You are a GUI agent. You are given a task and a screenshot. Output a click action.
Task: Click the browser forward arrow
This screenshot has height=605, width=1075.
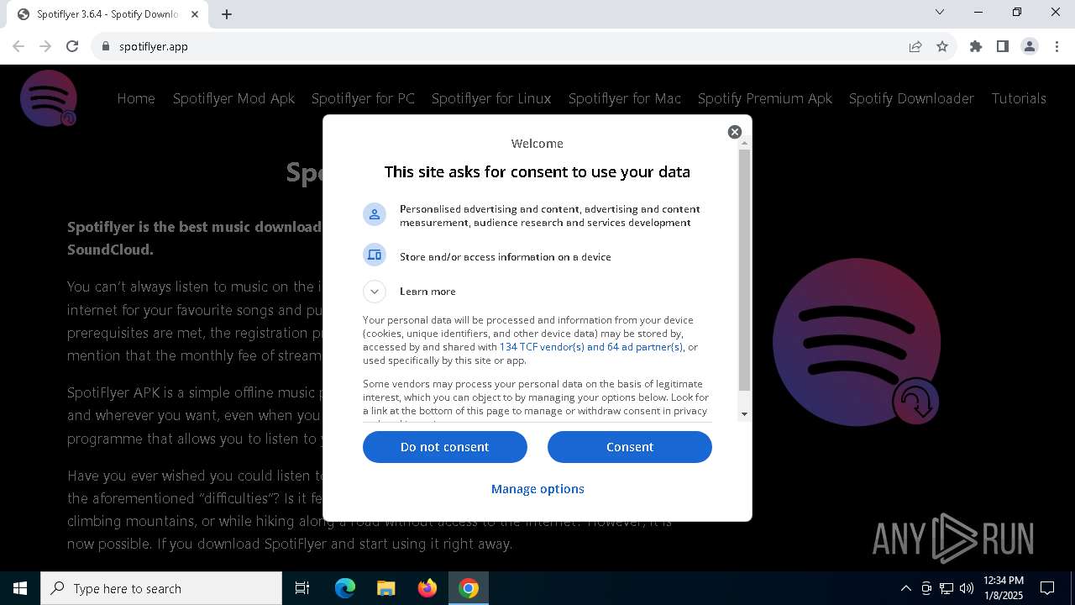click(45, 46)
